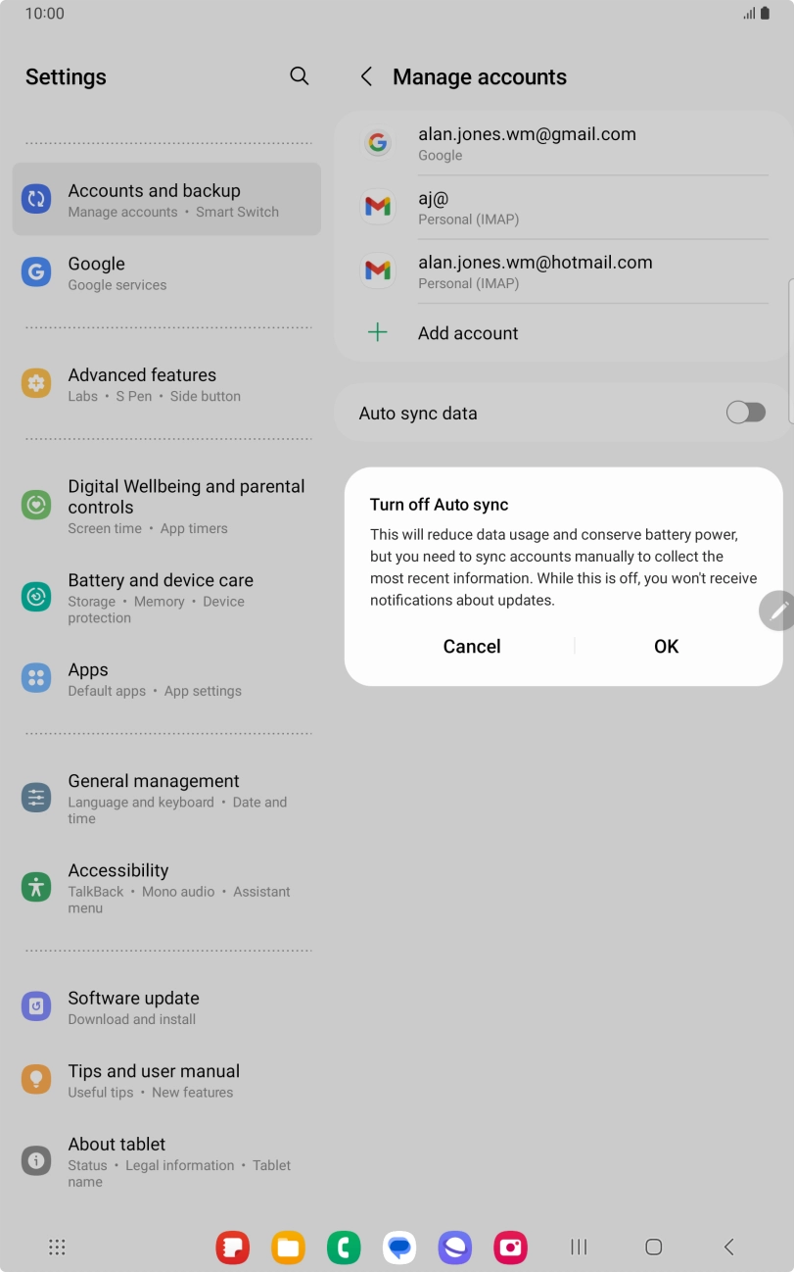Open the Accessibility settings entry
This screenshot has width=794, height=1272.
tap(166, 888)
